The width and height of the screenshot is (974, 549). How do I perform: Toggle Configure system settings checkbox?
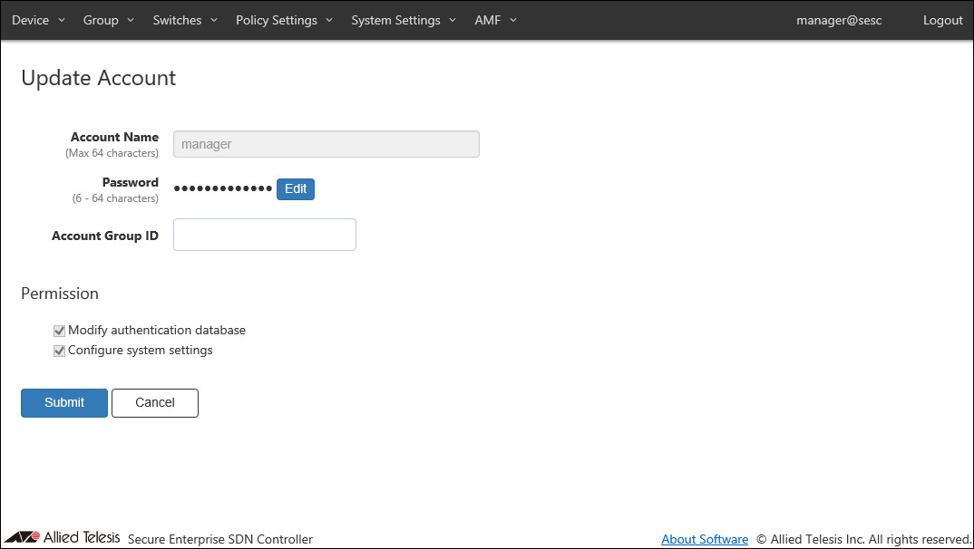[x=60, y=351]
